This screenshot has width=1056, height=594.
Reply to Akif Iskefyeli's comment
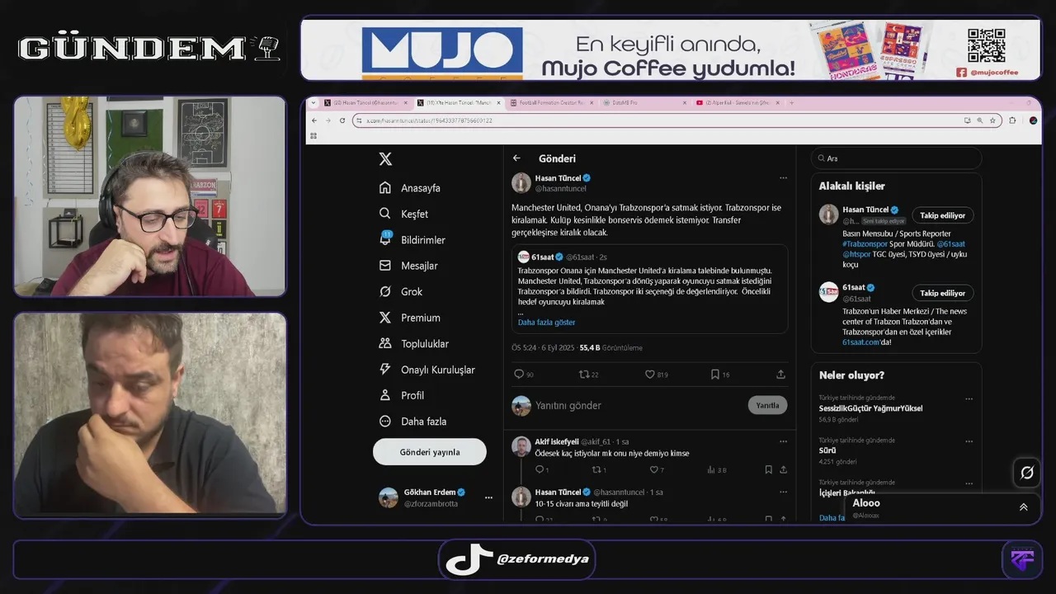tap(541, 469)
